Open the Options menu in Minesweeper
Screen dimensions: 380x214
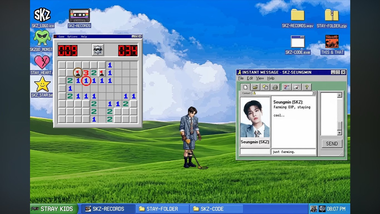point(72,37)
